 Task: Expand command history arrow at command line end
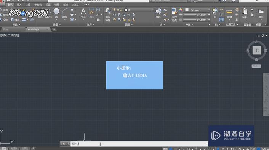[207, 144]
